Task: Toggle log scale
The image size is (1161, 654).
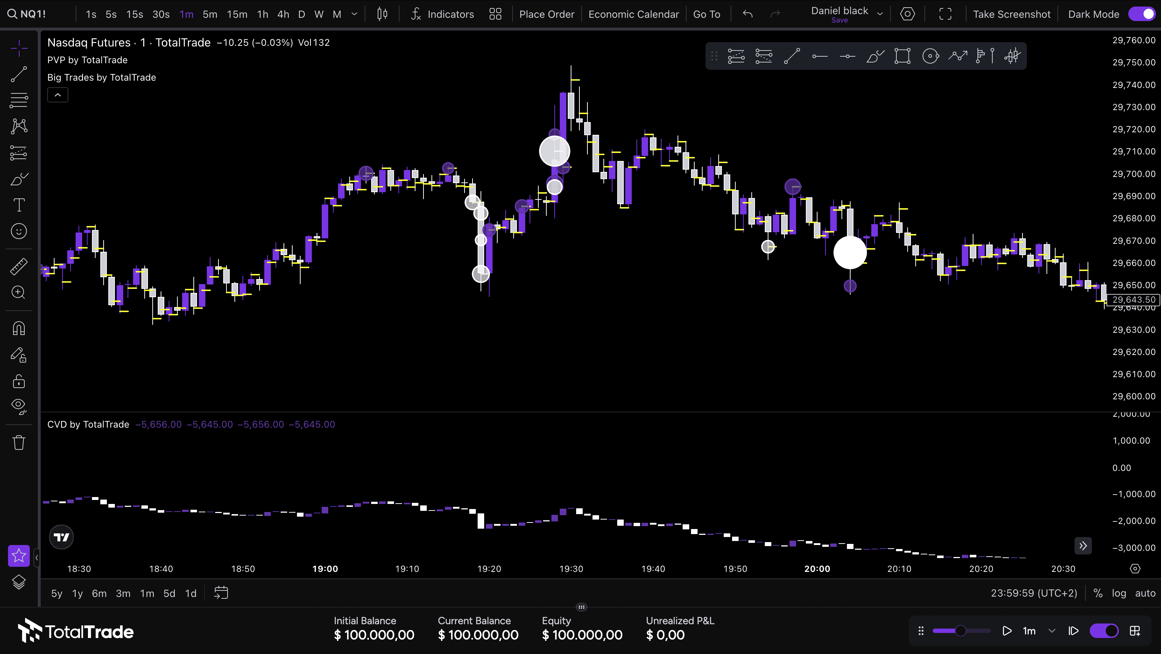Action: point(1118,593)
